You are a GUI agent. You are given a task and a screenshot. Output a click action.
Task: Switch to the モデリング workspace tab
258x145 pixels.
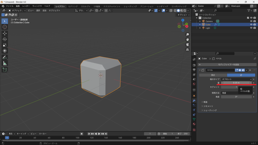[x=73, y=6]
